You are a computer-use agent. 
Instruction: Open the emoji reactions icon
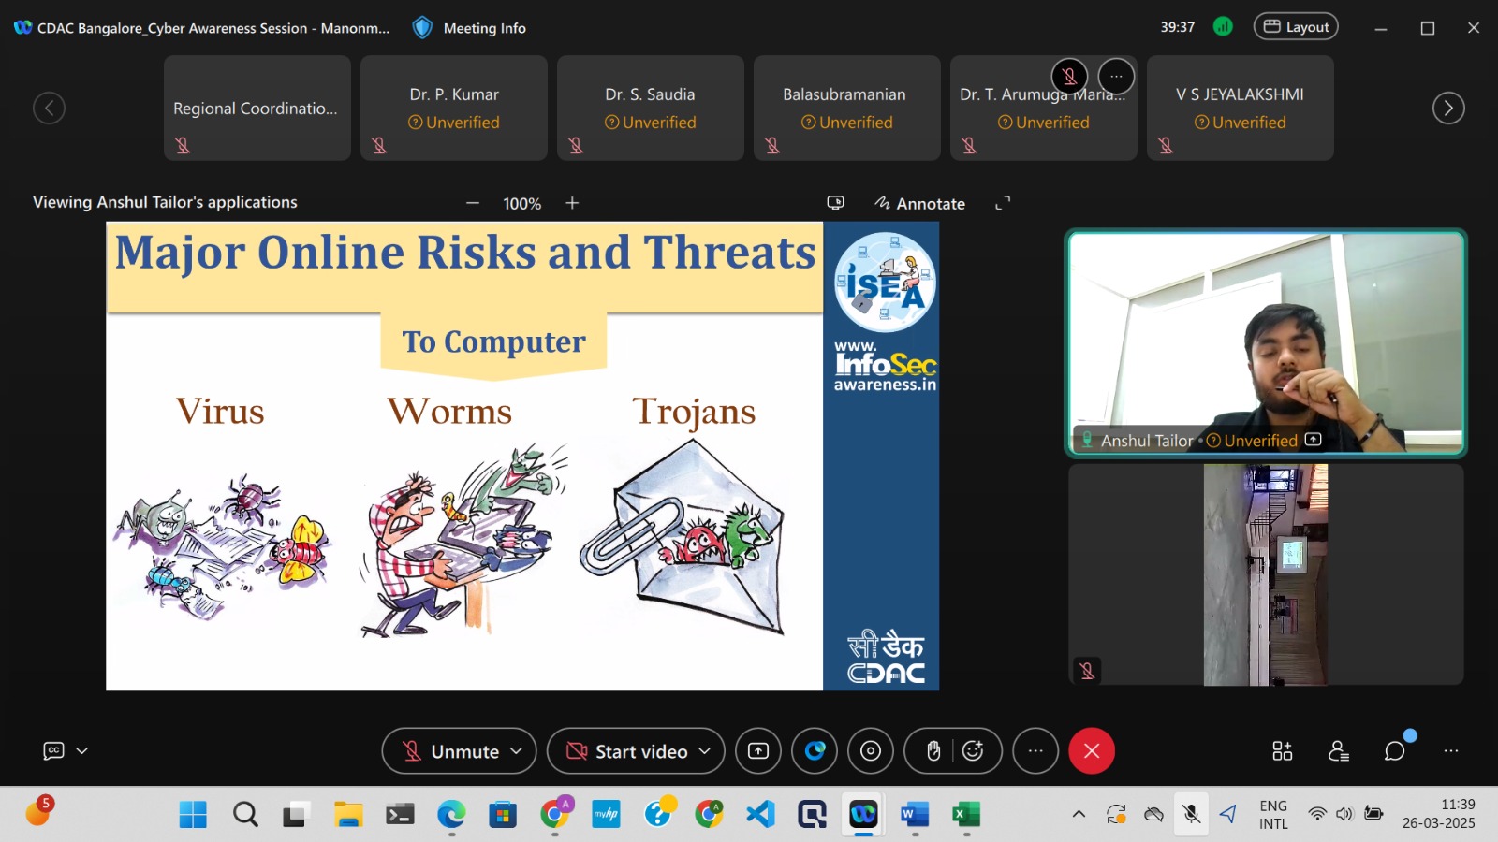pos(974,751)
